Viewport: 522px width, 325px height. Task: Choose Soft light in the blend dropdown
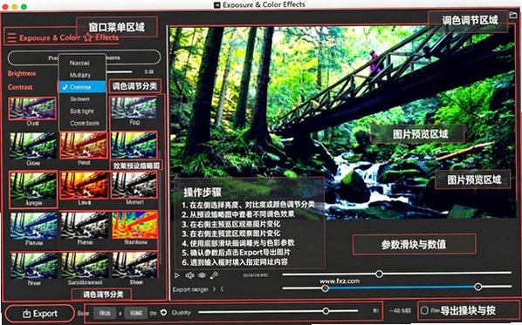(x=83, y=112)
